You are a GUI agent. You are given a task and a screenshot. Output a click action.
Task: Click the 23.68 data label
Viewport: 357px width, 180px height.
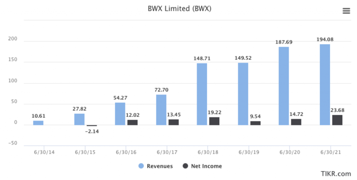337,110
